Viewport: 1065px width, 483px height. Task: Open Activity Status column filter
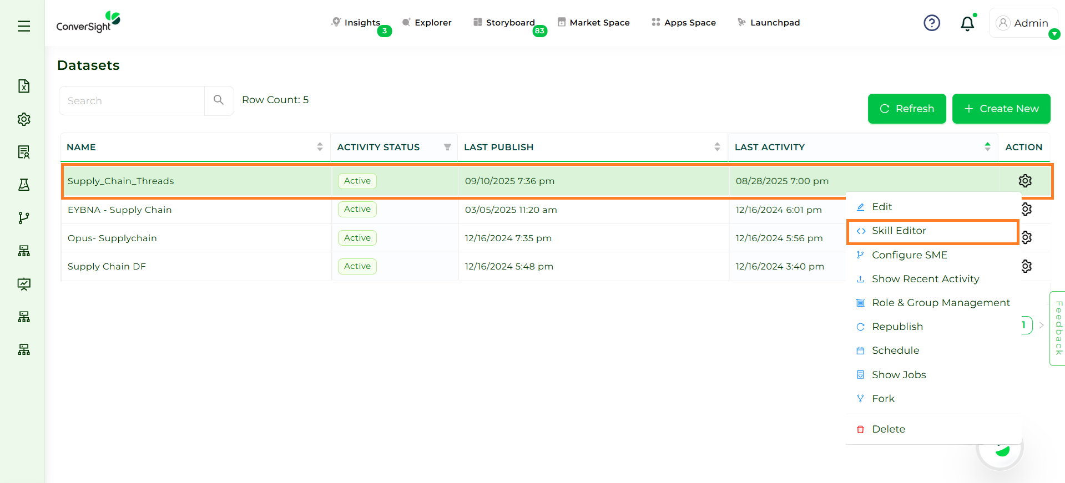[447, 147]
